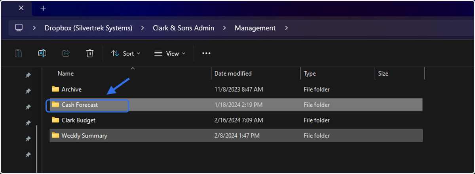Screen dimensions: 475x174
Task: Click File folder type in Weekly Summary row
Action: point(317,136)
